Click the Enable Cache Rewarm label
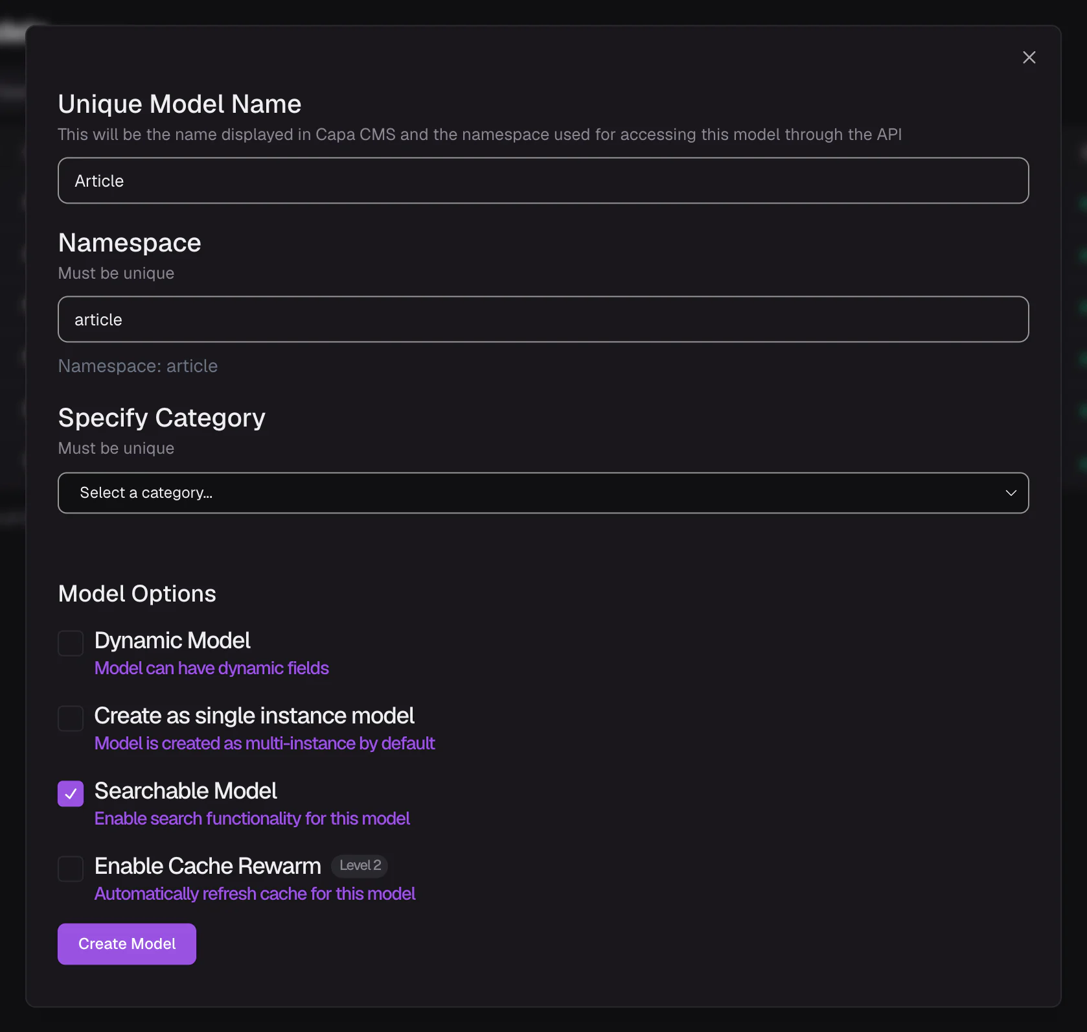 pos(208,866)
